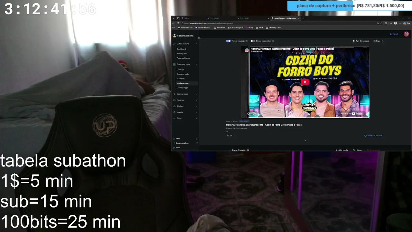
Task: Skip to the previous media track
Action: coord(228,136)
